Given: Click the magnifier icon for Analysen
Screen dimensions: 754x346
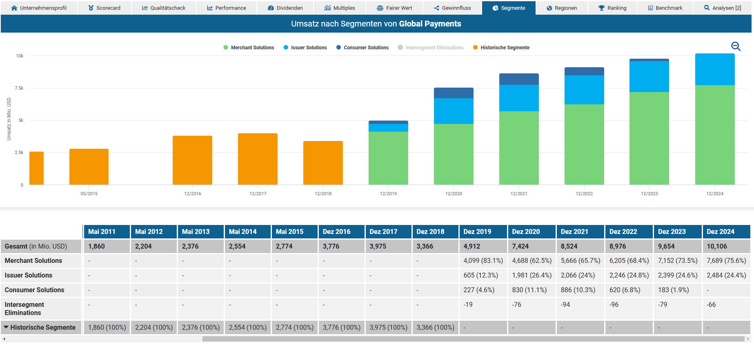Looking at the screenshot, I should click(x=707, y=8).
